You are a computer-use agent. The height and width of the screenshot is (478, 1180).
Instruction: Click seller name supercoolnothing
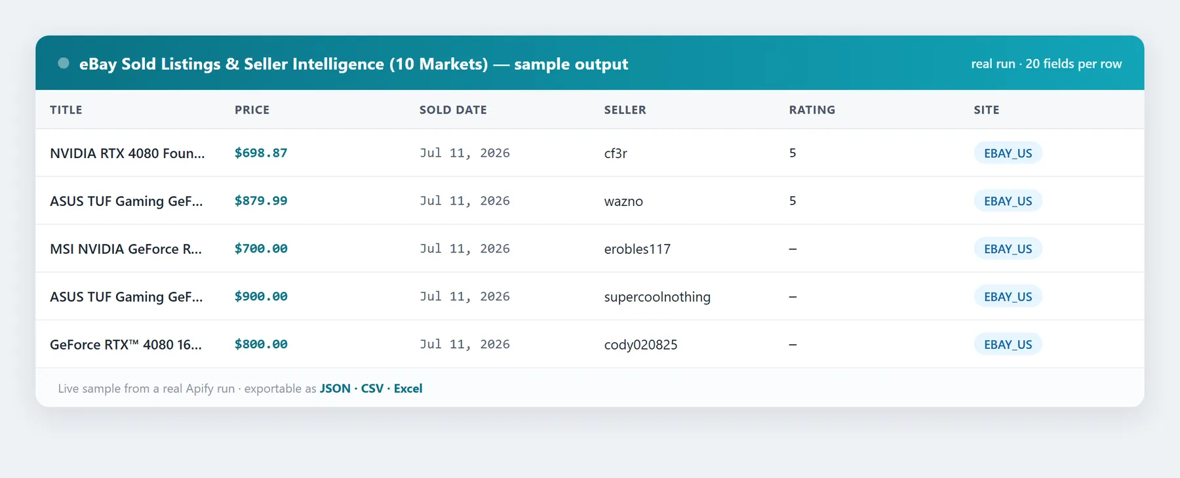point(658,296)
